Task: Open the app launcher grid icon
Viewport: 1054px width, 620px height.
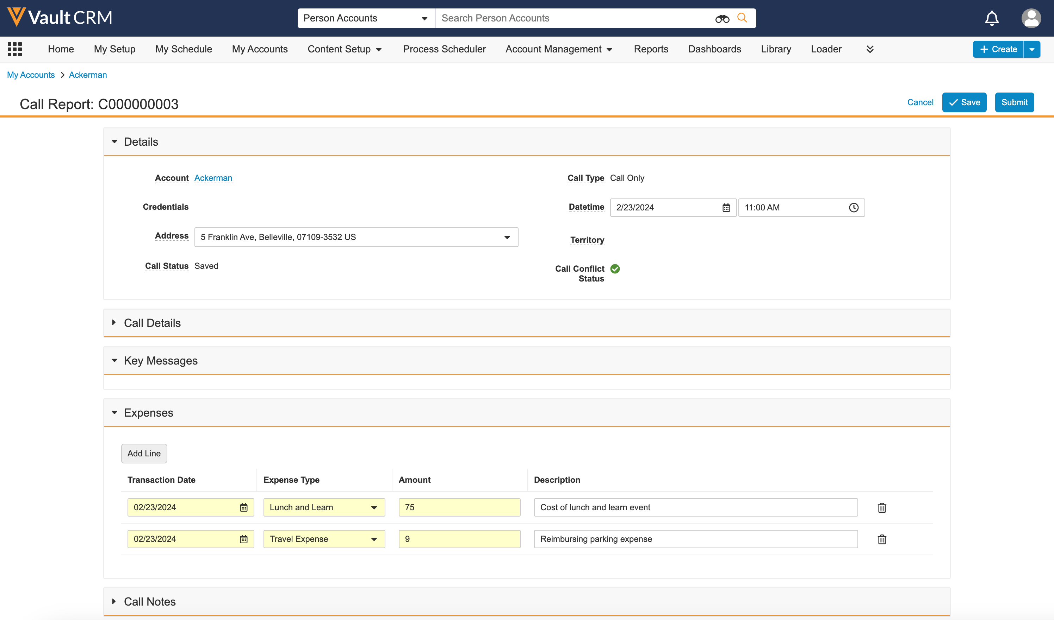Action: [15, 49]
